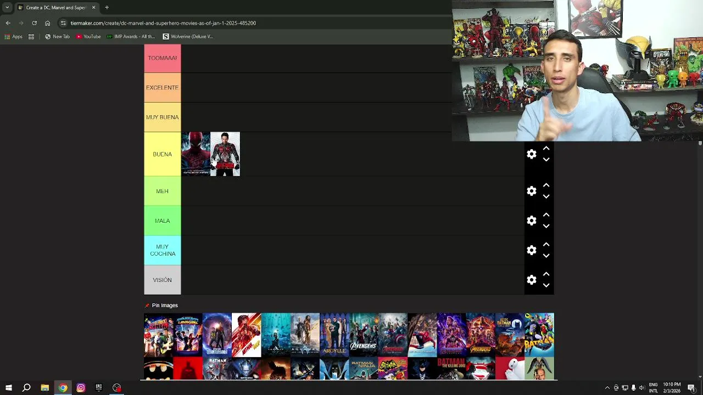Screen dimensions: 703x395
Task: Move MALA tier down with arrow
Action: point(546,226)
